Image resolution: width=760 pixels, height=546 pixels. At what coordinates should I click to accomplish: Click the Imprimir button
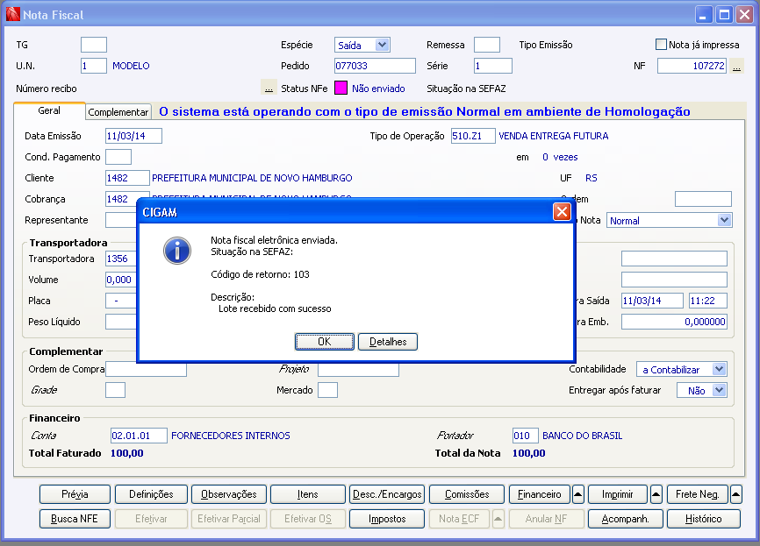click(618, 494)
